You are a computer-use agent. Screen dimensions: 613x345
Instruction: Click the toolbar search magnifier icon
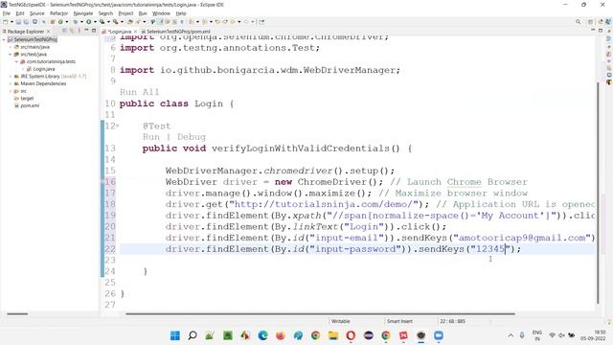click(578, 22)
